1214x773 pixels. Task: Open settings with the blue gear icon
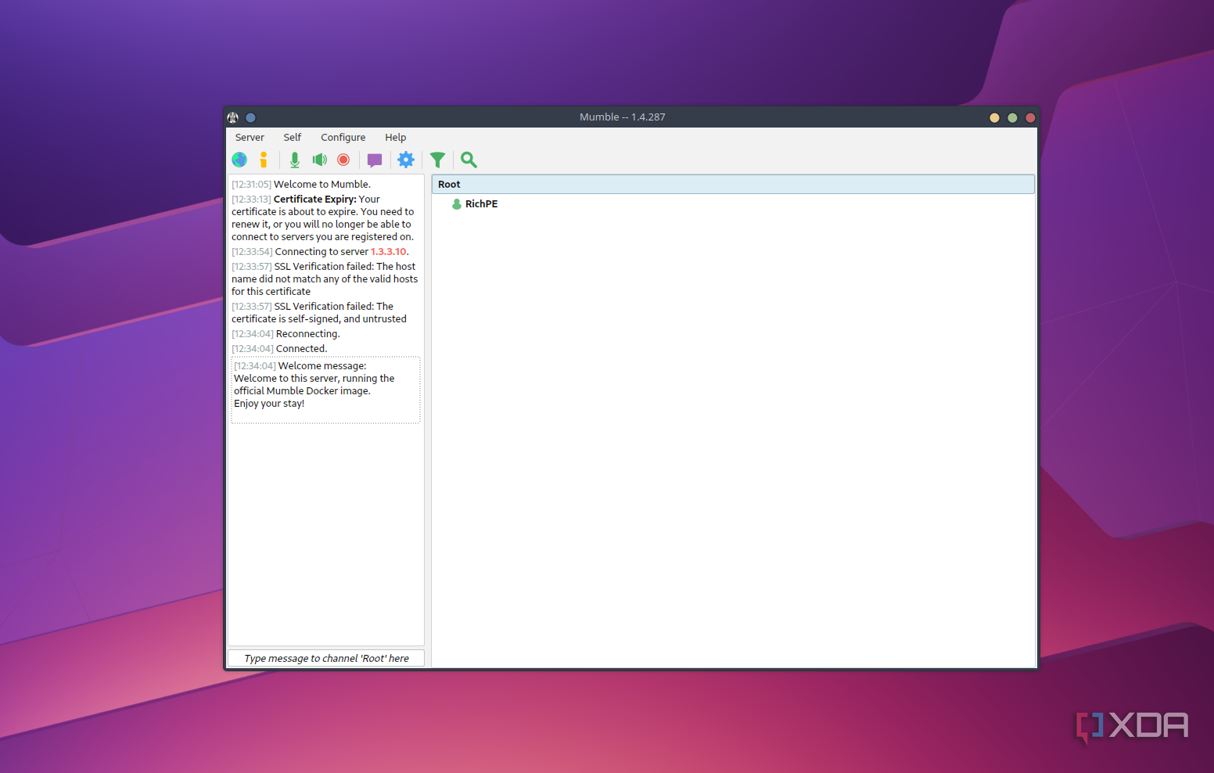tap(406, 160)
